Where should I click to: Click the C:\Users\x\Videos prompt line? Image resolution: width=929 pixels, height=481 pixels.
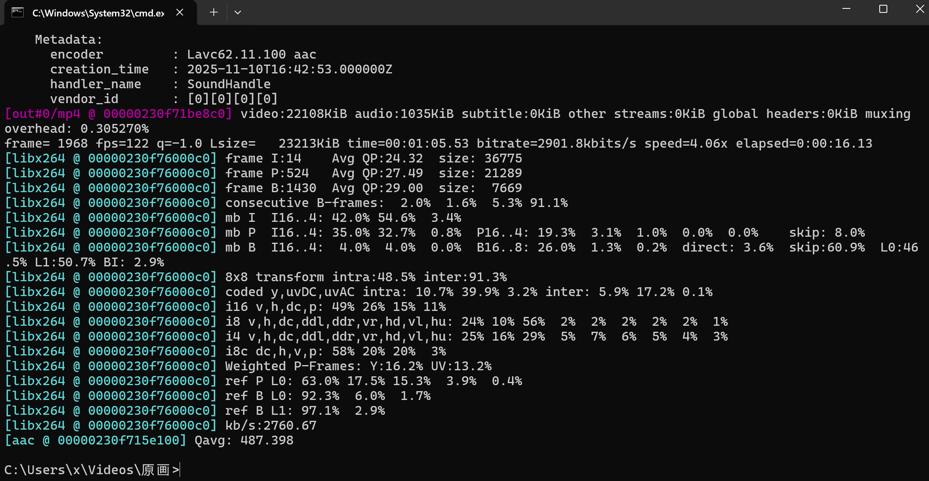[92, 470]
